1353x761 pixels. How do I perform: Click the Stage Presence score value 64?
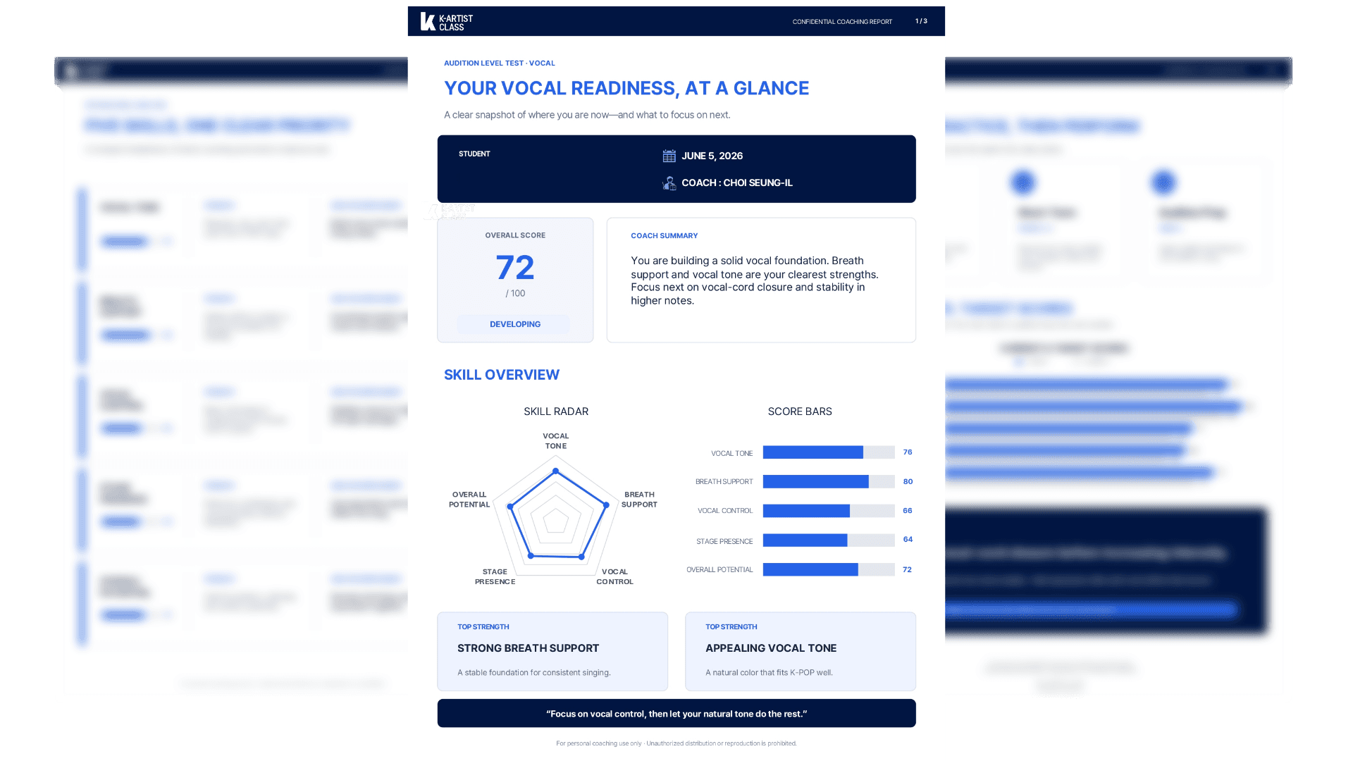pos(908,540)
